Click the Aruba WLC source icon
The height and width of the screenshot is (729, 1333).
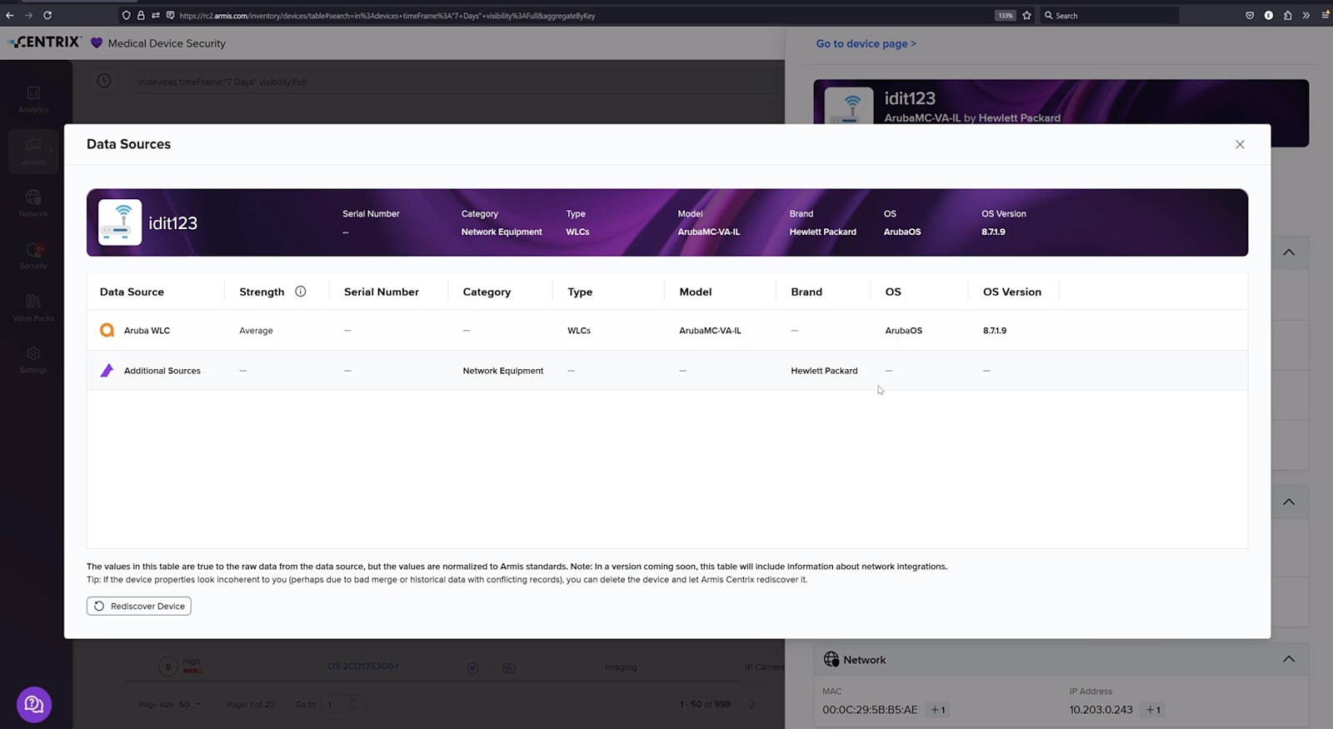tap(107, 330)
